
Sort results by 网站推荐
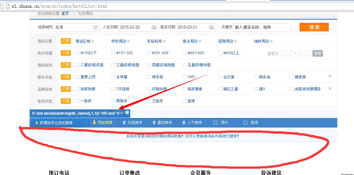tap(103, 123)
